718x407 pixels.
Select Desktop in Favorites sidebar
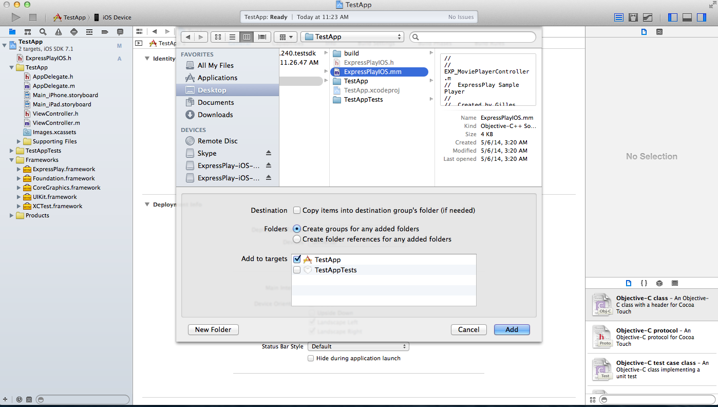212,90
